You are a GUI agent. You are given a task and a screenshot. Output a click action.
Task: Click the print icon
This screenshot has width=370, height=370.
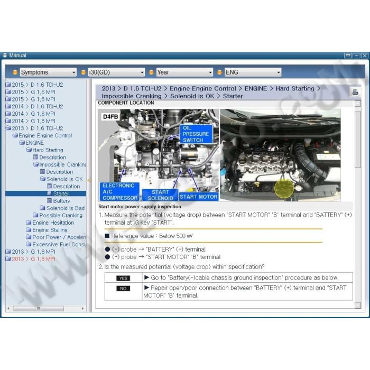[355, 92]
